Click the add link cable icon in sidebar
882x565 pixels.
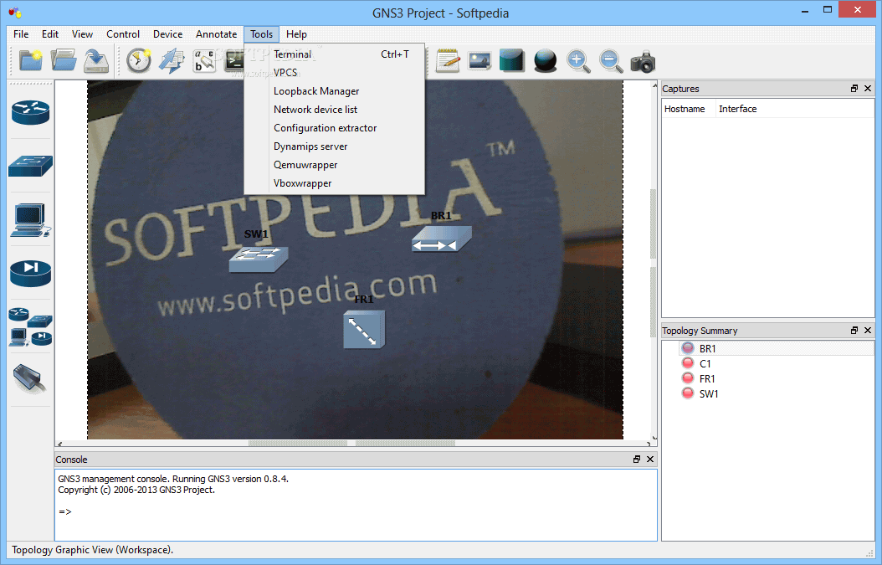pos(29,378)
